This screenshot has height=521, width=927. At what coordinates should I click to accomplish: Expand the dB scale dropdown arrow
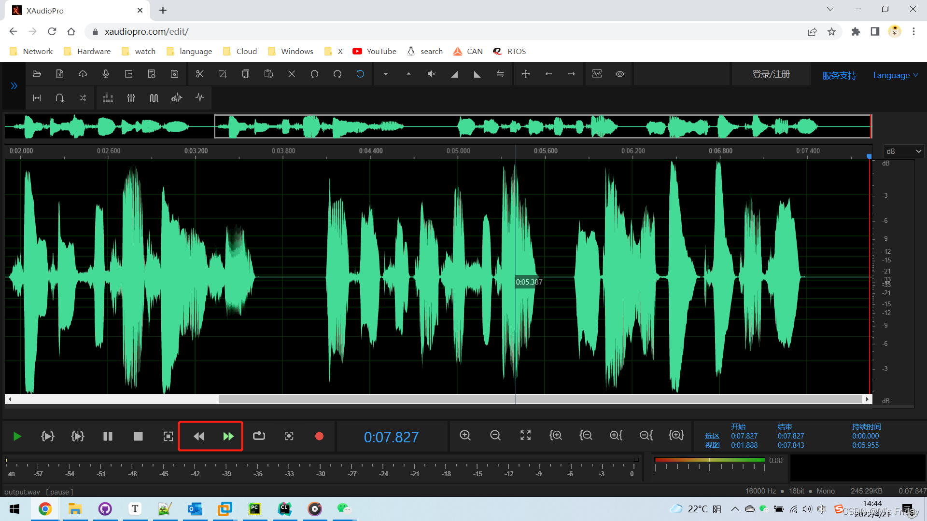click(x=919, y=151)
